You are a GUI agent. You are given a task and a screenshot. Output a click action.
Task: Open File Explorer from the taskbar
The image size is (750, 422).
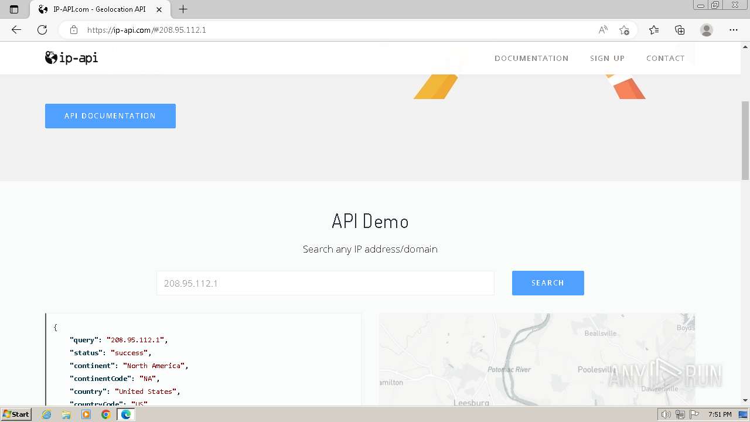66,414
